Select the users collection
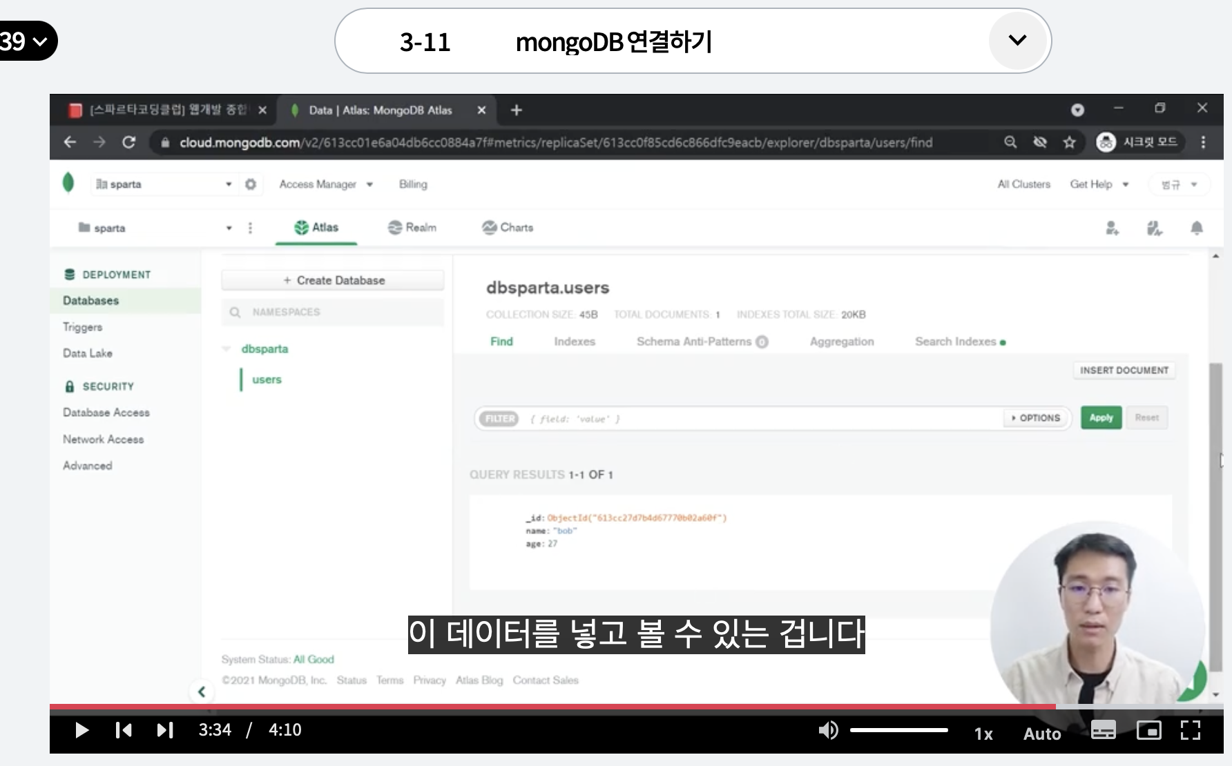This screenshot has height=766, width=1232. click(x=267, y=380)
